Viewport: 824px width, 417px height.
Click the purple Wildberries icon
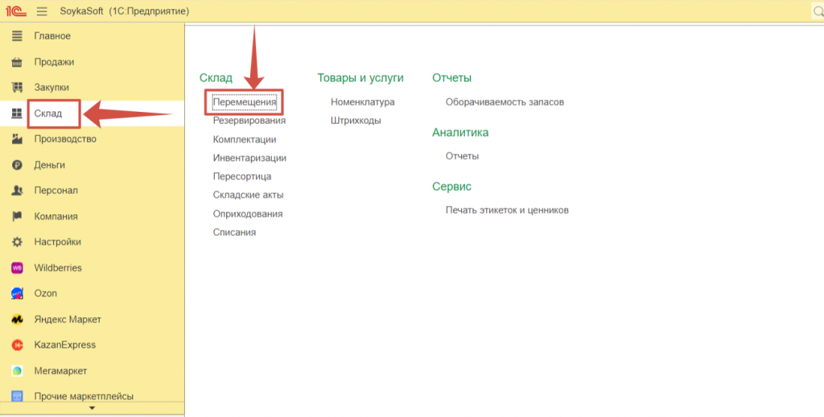click(x=16, y=268)
